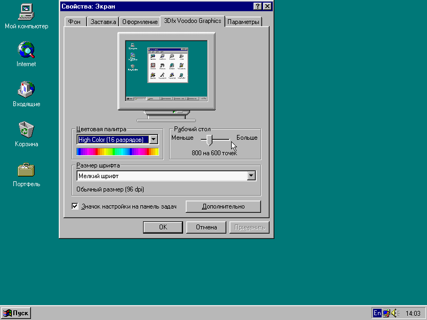Click the speaker volume tray icon
The height and width of the screenshot is (320, 427).
(x=395, y=313)
